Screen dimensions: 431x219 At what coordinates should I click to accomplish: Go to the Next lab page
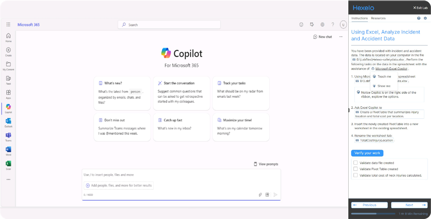[x=409, y=205]
